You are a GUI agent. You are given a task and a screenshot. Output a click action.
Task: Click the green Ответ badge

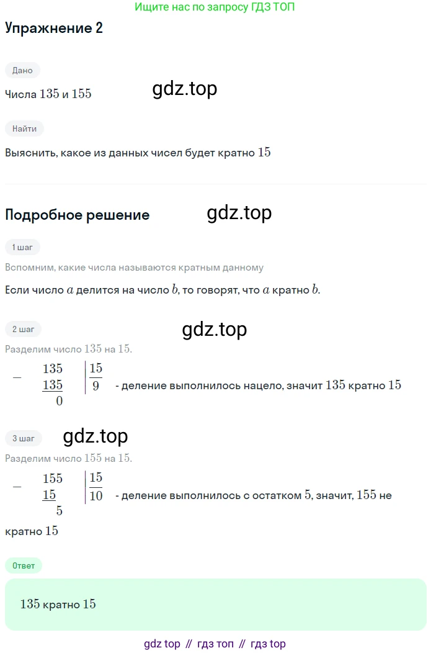coord(24,565)
